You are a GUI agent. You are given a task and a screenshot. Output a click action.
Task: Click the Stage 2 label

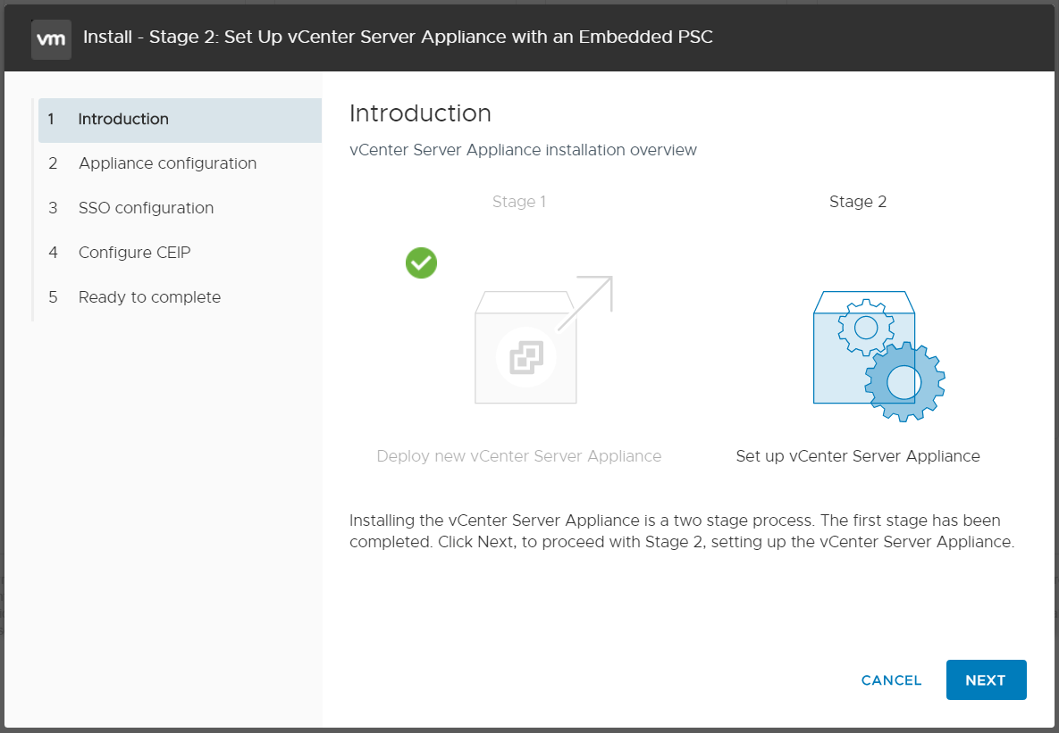(x=858, y=202)
